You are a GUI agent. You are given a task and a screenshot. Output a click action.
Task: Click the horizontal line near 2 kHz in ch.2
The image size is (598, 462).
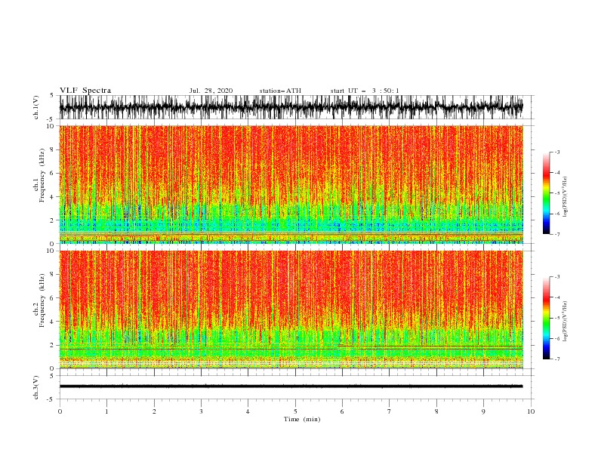(430, 346)
